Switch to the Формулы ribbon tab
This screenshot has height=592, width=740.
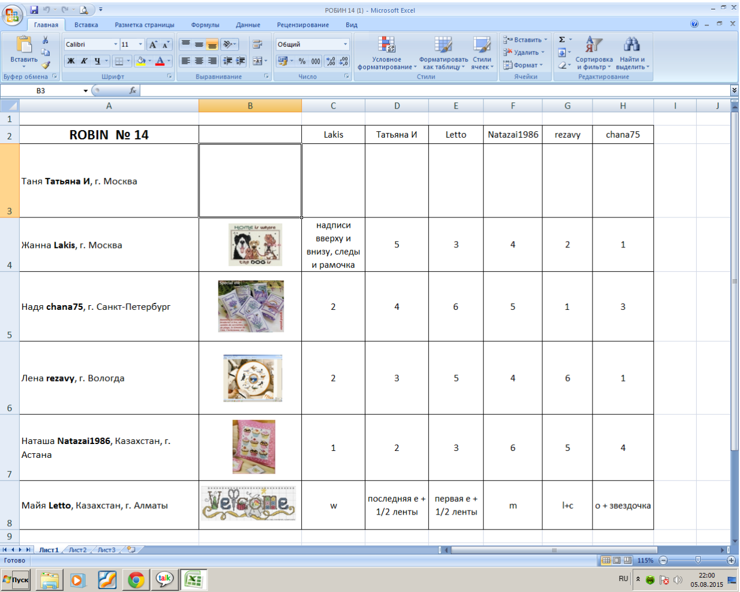[x=205, y=25]
